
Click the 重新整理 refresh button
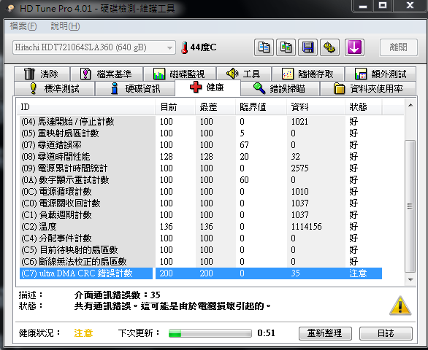click(x=325, y=333)
